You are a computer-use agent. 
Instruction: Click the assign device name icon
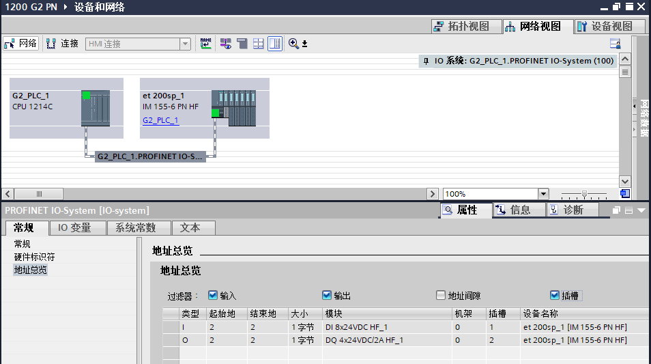[205, 44]
